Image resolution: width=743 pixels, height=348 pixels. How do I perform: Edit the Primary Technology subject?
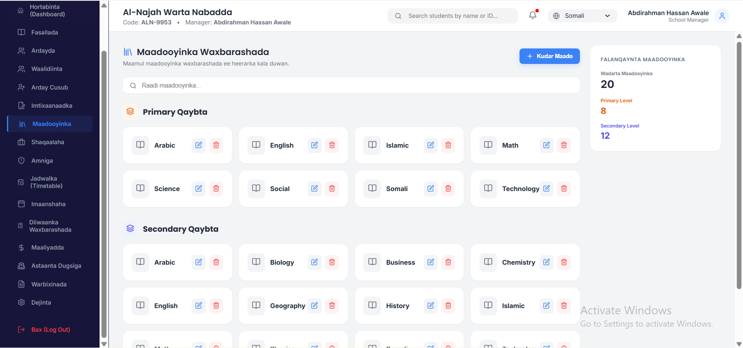tap(547, 188)
